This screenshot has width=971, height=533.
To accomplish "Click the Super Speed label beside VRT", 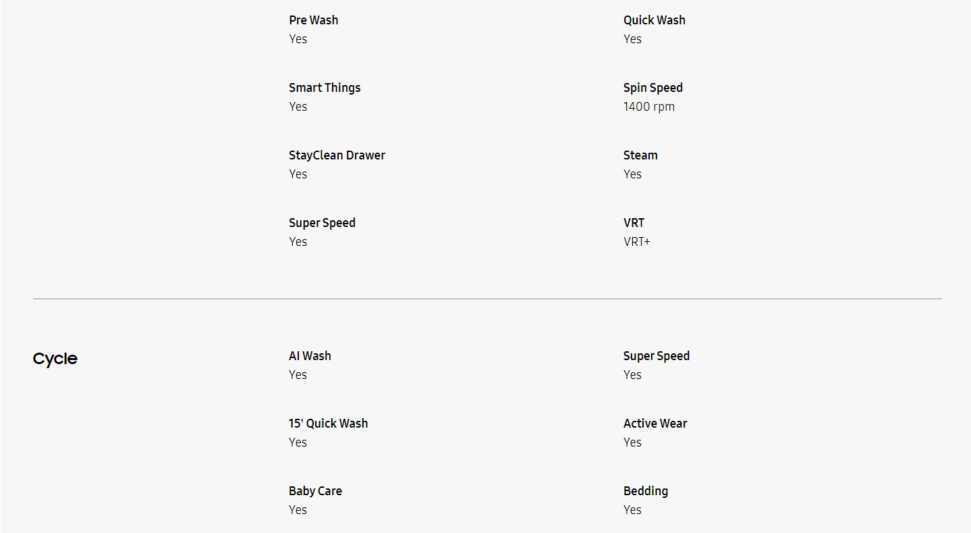I will tap(322, 223).
